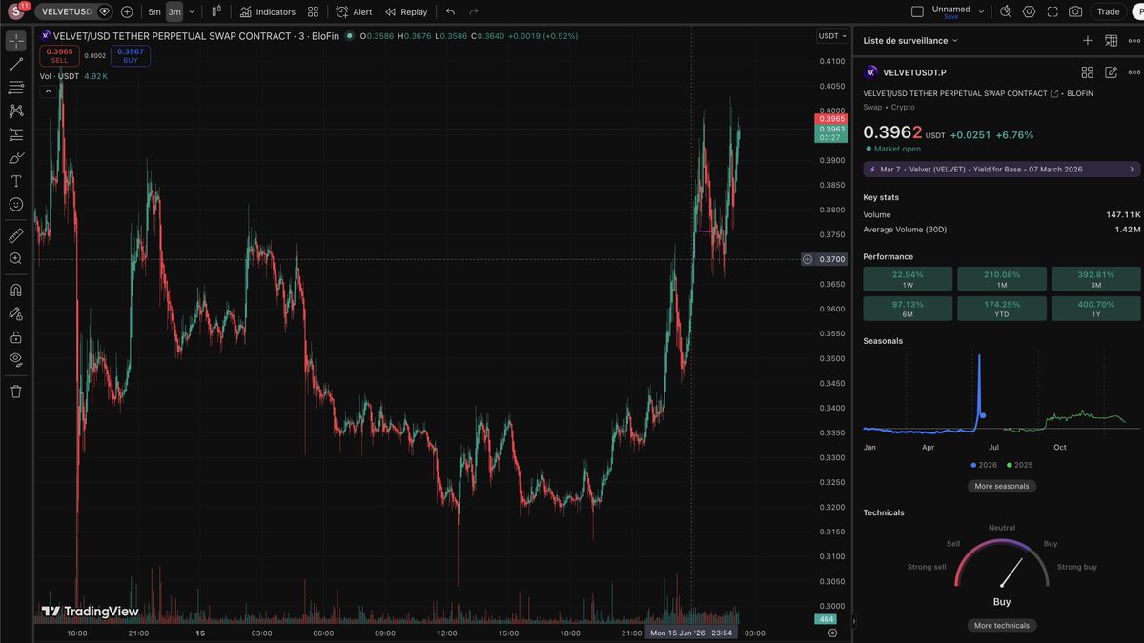This screenshot has height=643, width=1144.
Task: Open the user profile avatar menu
Action: click(x=16, y=11)
